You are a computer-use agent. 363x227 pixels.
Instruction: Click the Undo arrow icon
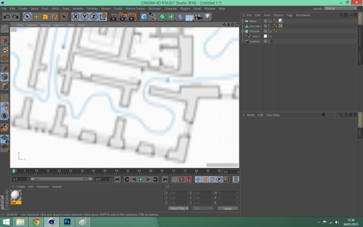pos(6,17)
